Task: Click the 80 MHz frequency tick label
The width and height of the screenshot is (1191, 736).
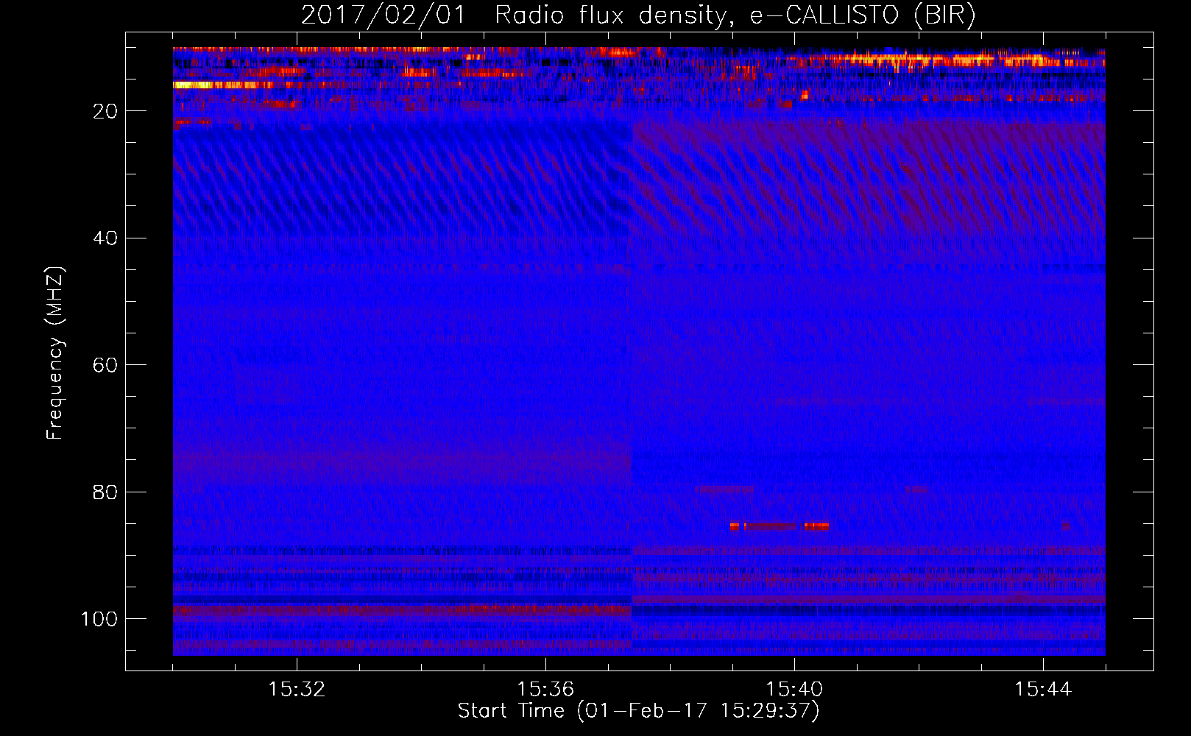Action: 105,492
